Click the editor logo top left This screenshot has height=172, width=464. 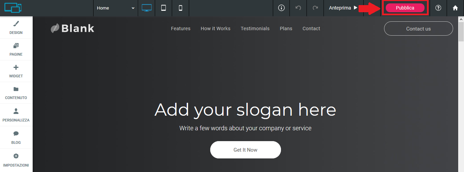[x=13, y=8]
